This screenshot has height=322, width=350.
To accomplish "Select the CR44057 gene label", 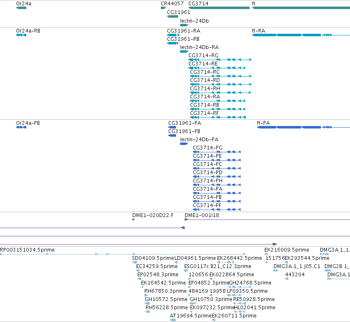I will [172, 4].
